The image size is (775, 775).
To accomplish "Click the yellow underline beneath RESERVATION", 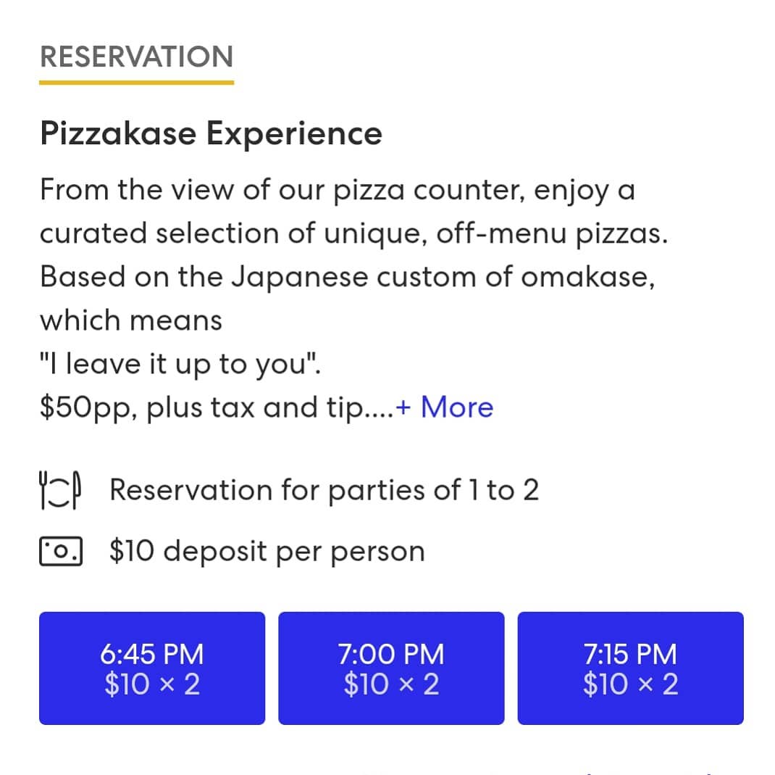I will click(x=136, y=82).
